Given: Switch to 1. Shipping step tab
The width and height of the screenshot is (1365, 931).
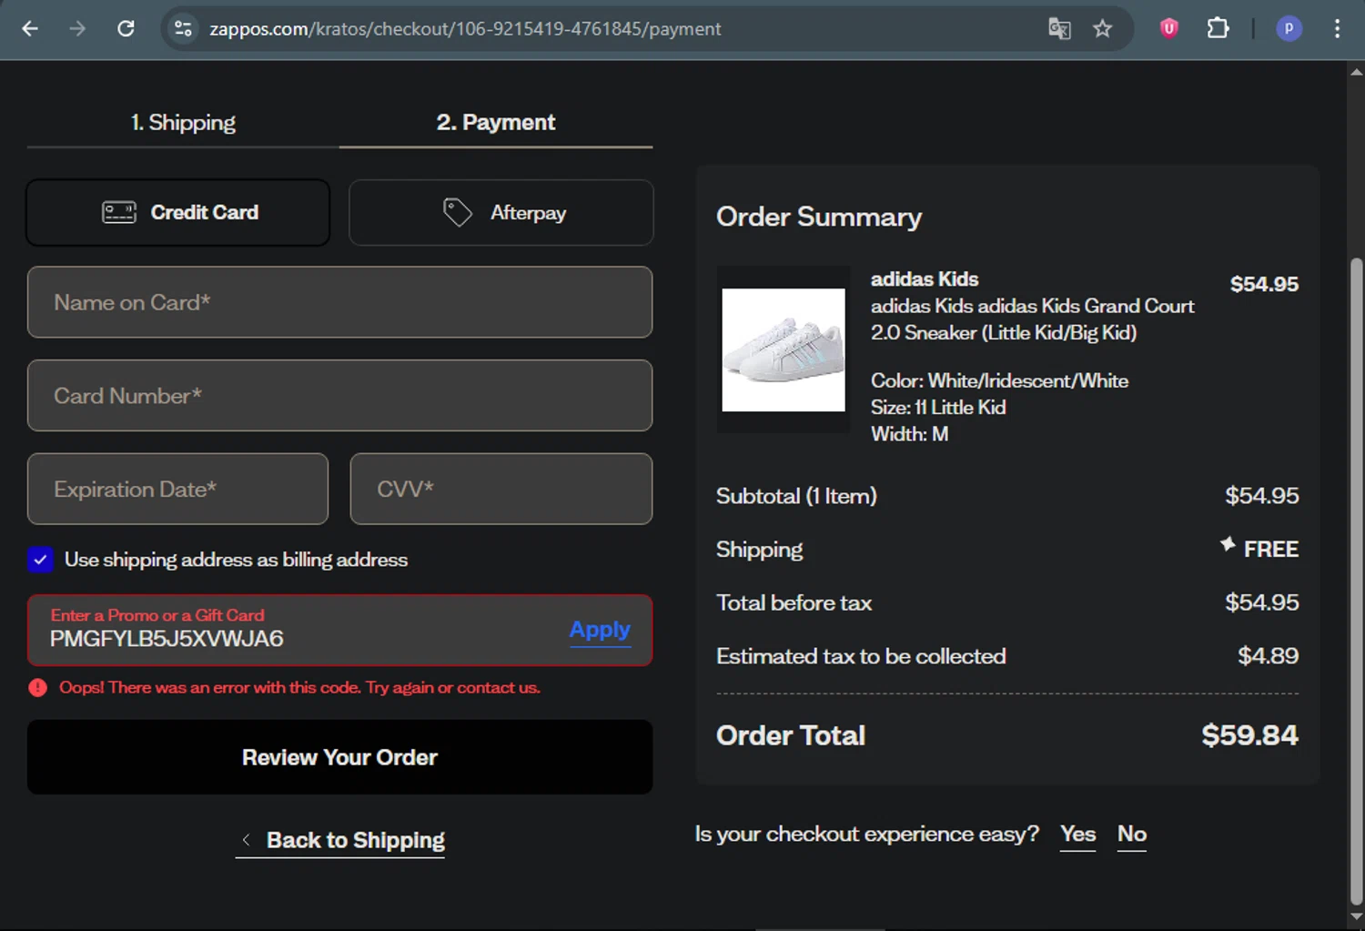Looking at the screenshot, I should (183, 122).
